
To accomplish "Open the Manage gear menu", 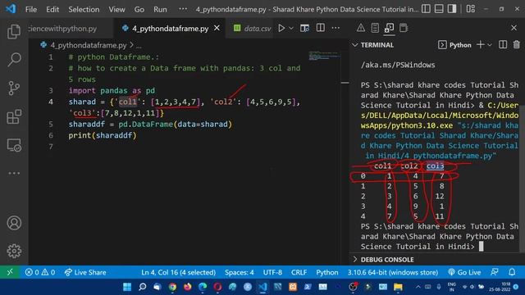I will pyautogui.click(x=14, y=251).
